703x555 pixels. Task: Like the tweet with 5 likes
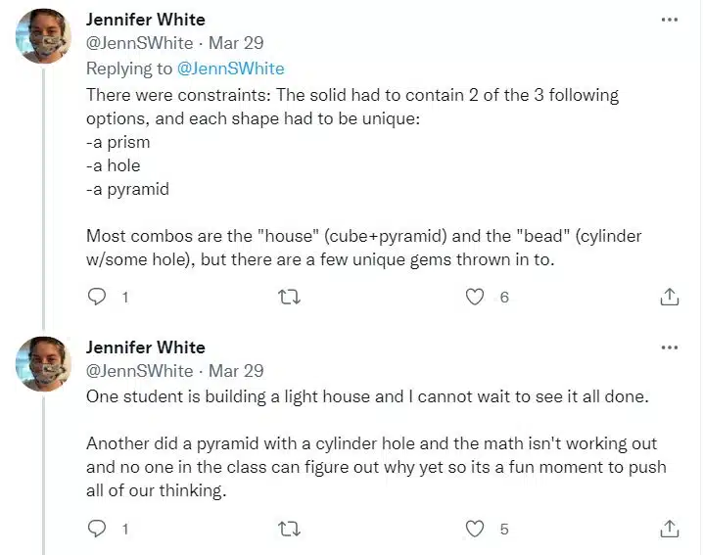(475, 529)
